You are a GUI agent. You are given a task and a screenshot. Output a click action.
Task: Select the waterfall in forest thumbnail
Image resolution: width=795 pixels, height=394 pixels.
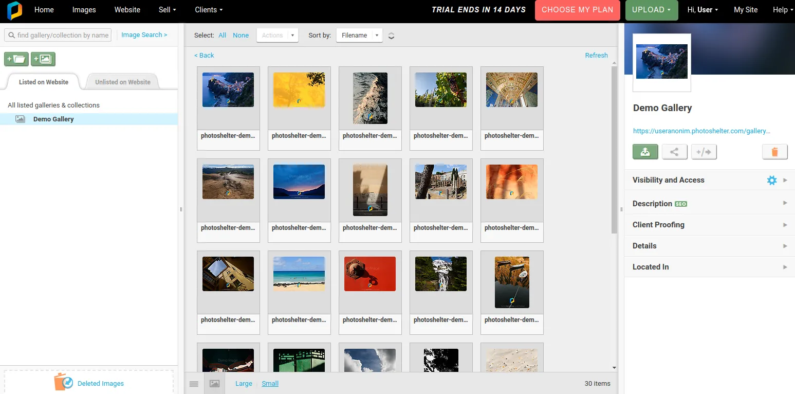pyautogui.click(x=441, y=274)
